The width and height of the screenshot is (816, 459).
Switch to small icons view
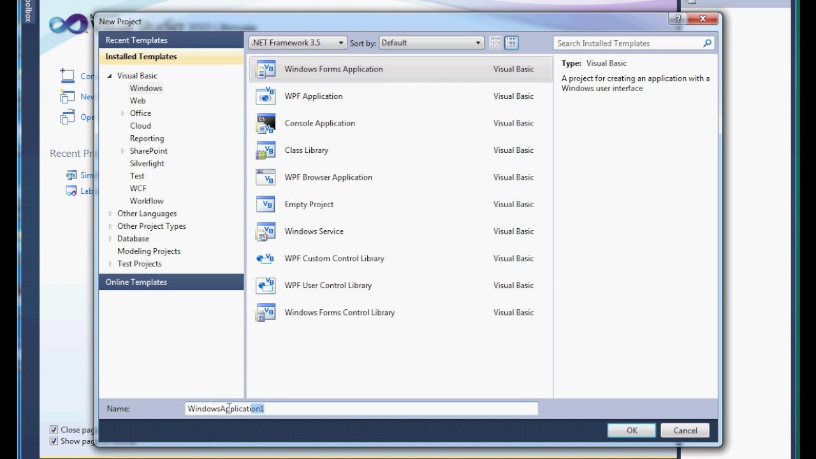coord(495,43)
